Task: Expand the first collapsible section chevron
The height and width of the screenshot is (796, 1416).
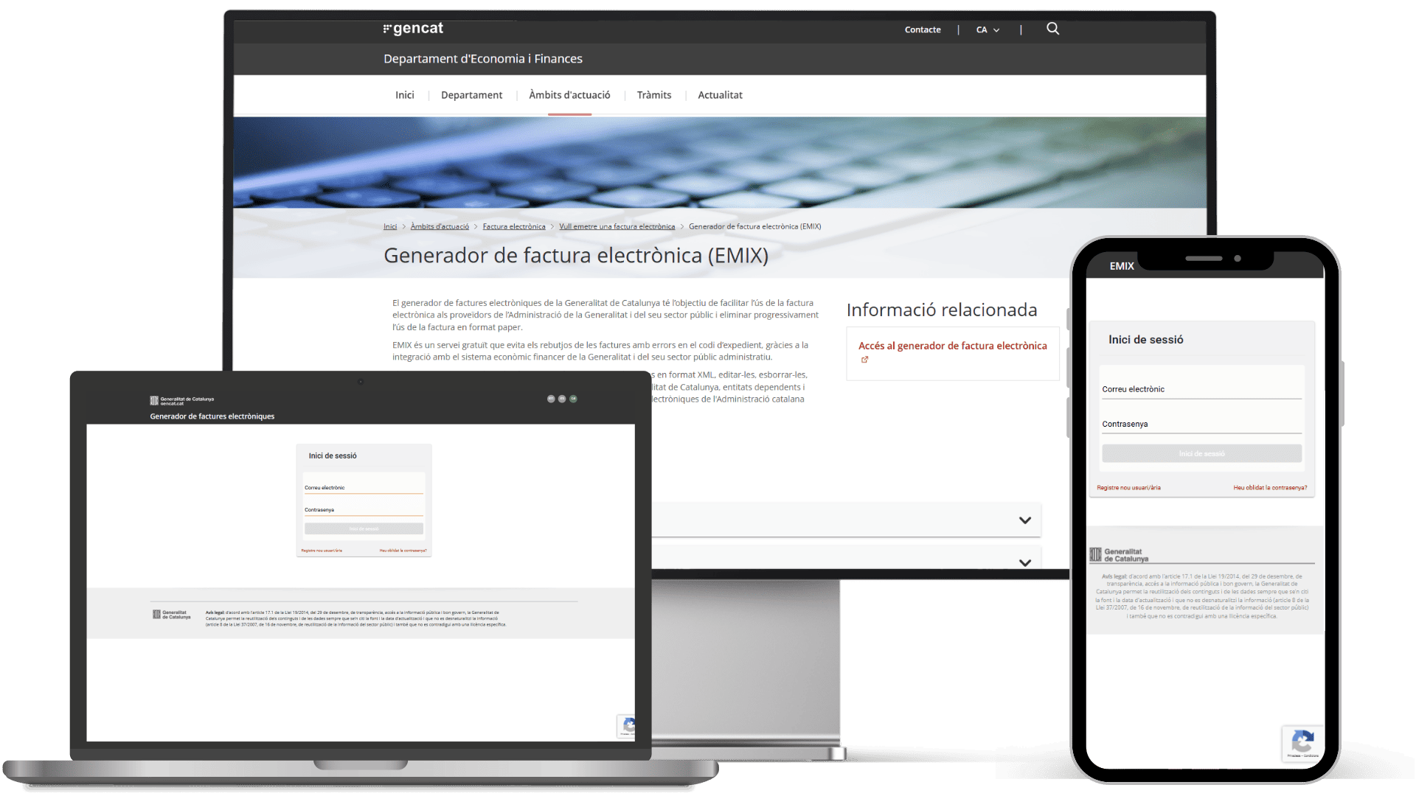Action: point(1024,520)
